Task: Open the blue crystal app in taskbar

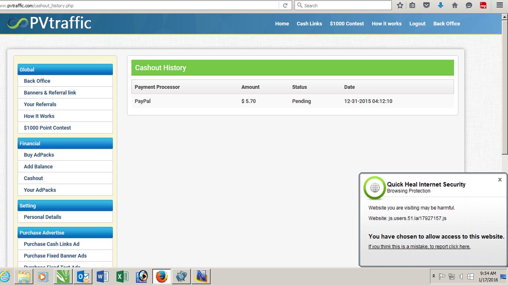Action: point(181,276)
